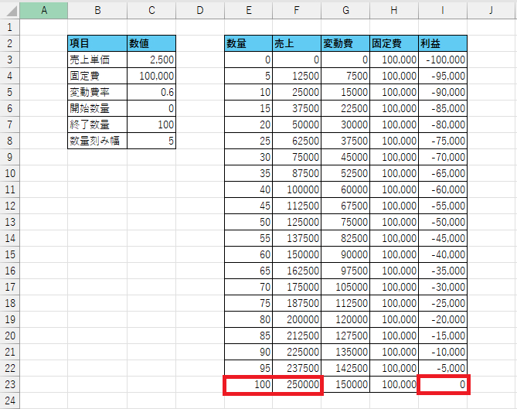Click the 利益 header cell
The image size is (517, 409).
pos(443,43)
